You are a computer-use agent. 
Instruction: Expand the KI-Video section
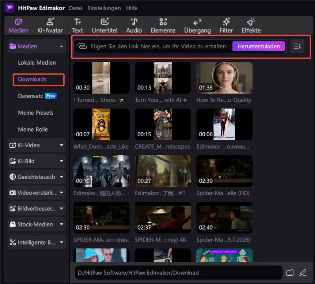coord(61,145)
